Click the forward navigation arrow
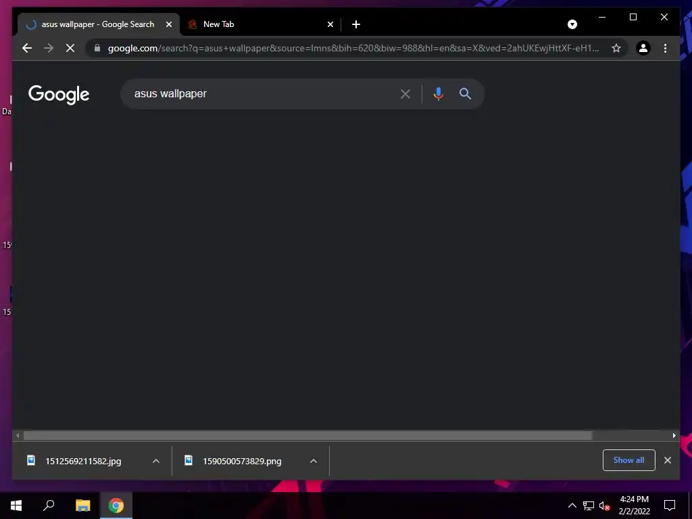The height and width of the screenshot is (519, 692). [x=49, y=48]
